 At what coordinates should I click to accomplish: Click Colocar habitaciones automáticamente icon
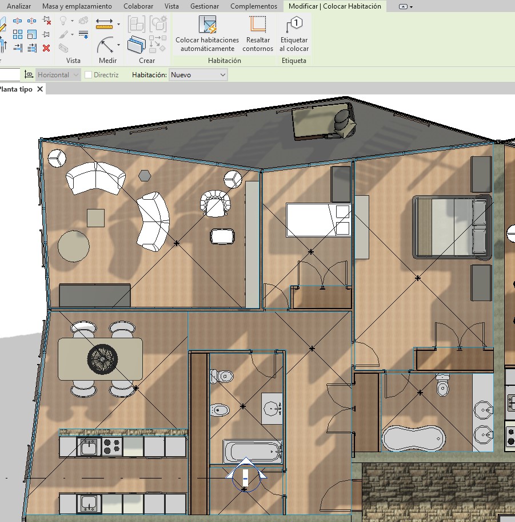207,25
